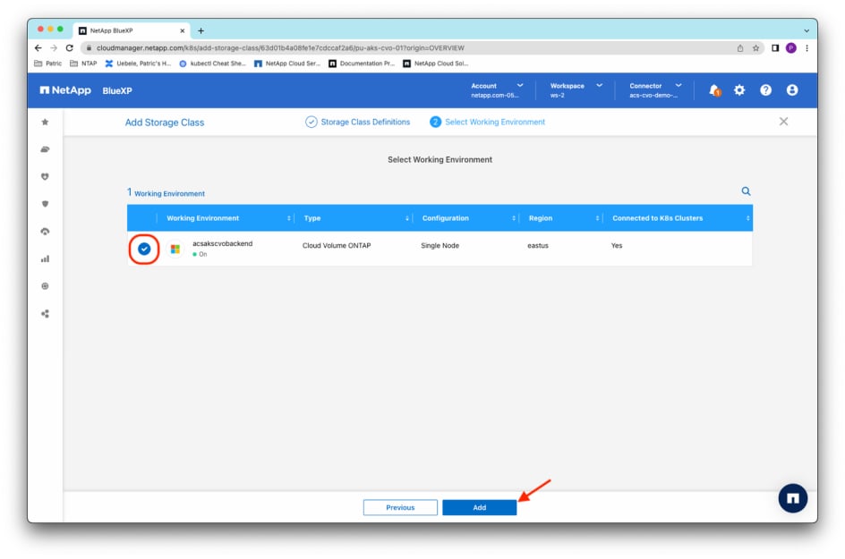Open the extensions sidebar icon

click(46, 313)
